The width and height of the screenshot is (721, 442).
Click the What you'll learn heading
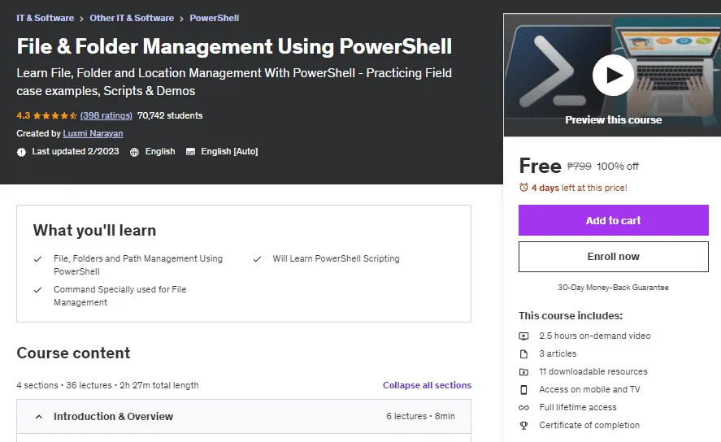[95, 230]
